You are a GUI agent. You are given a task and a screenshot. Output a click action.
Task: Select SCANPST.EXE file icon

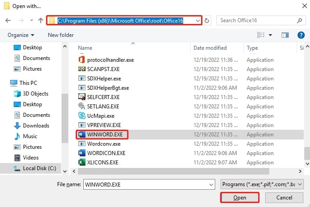tap(82, 69)
